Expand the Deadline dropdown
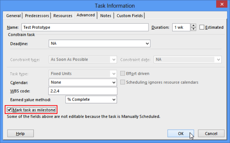The height and width of the screenshot is (143, 230). (147, 44)
